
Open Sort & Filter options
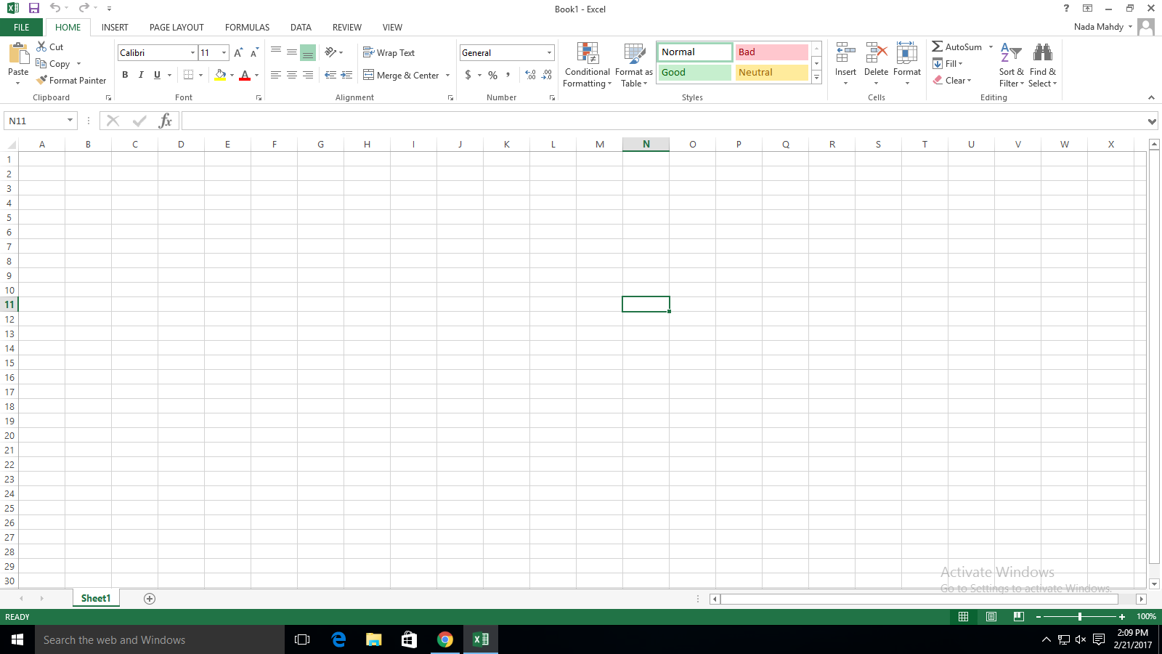[x=1011, y=65]
